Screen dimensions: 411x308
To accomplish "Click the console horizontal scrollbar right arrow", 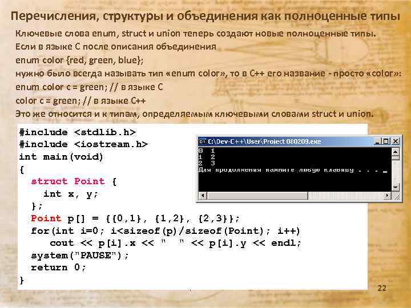I will pos(388,196).
